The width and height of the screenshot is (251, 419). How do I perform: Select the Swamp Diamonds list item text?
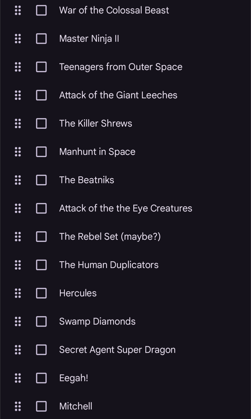coord(97,322)
